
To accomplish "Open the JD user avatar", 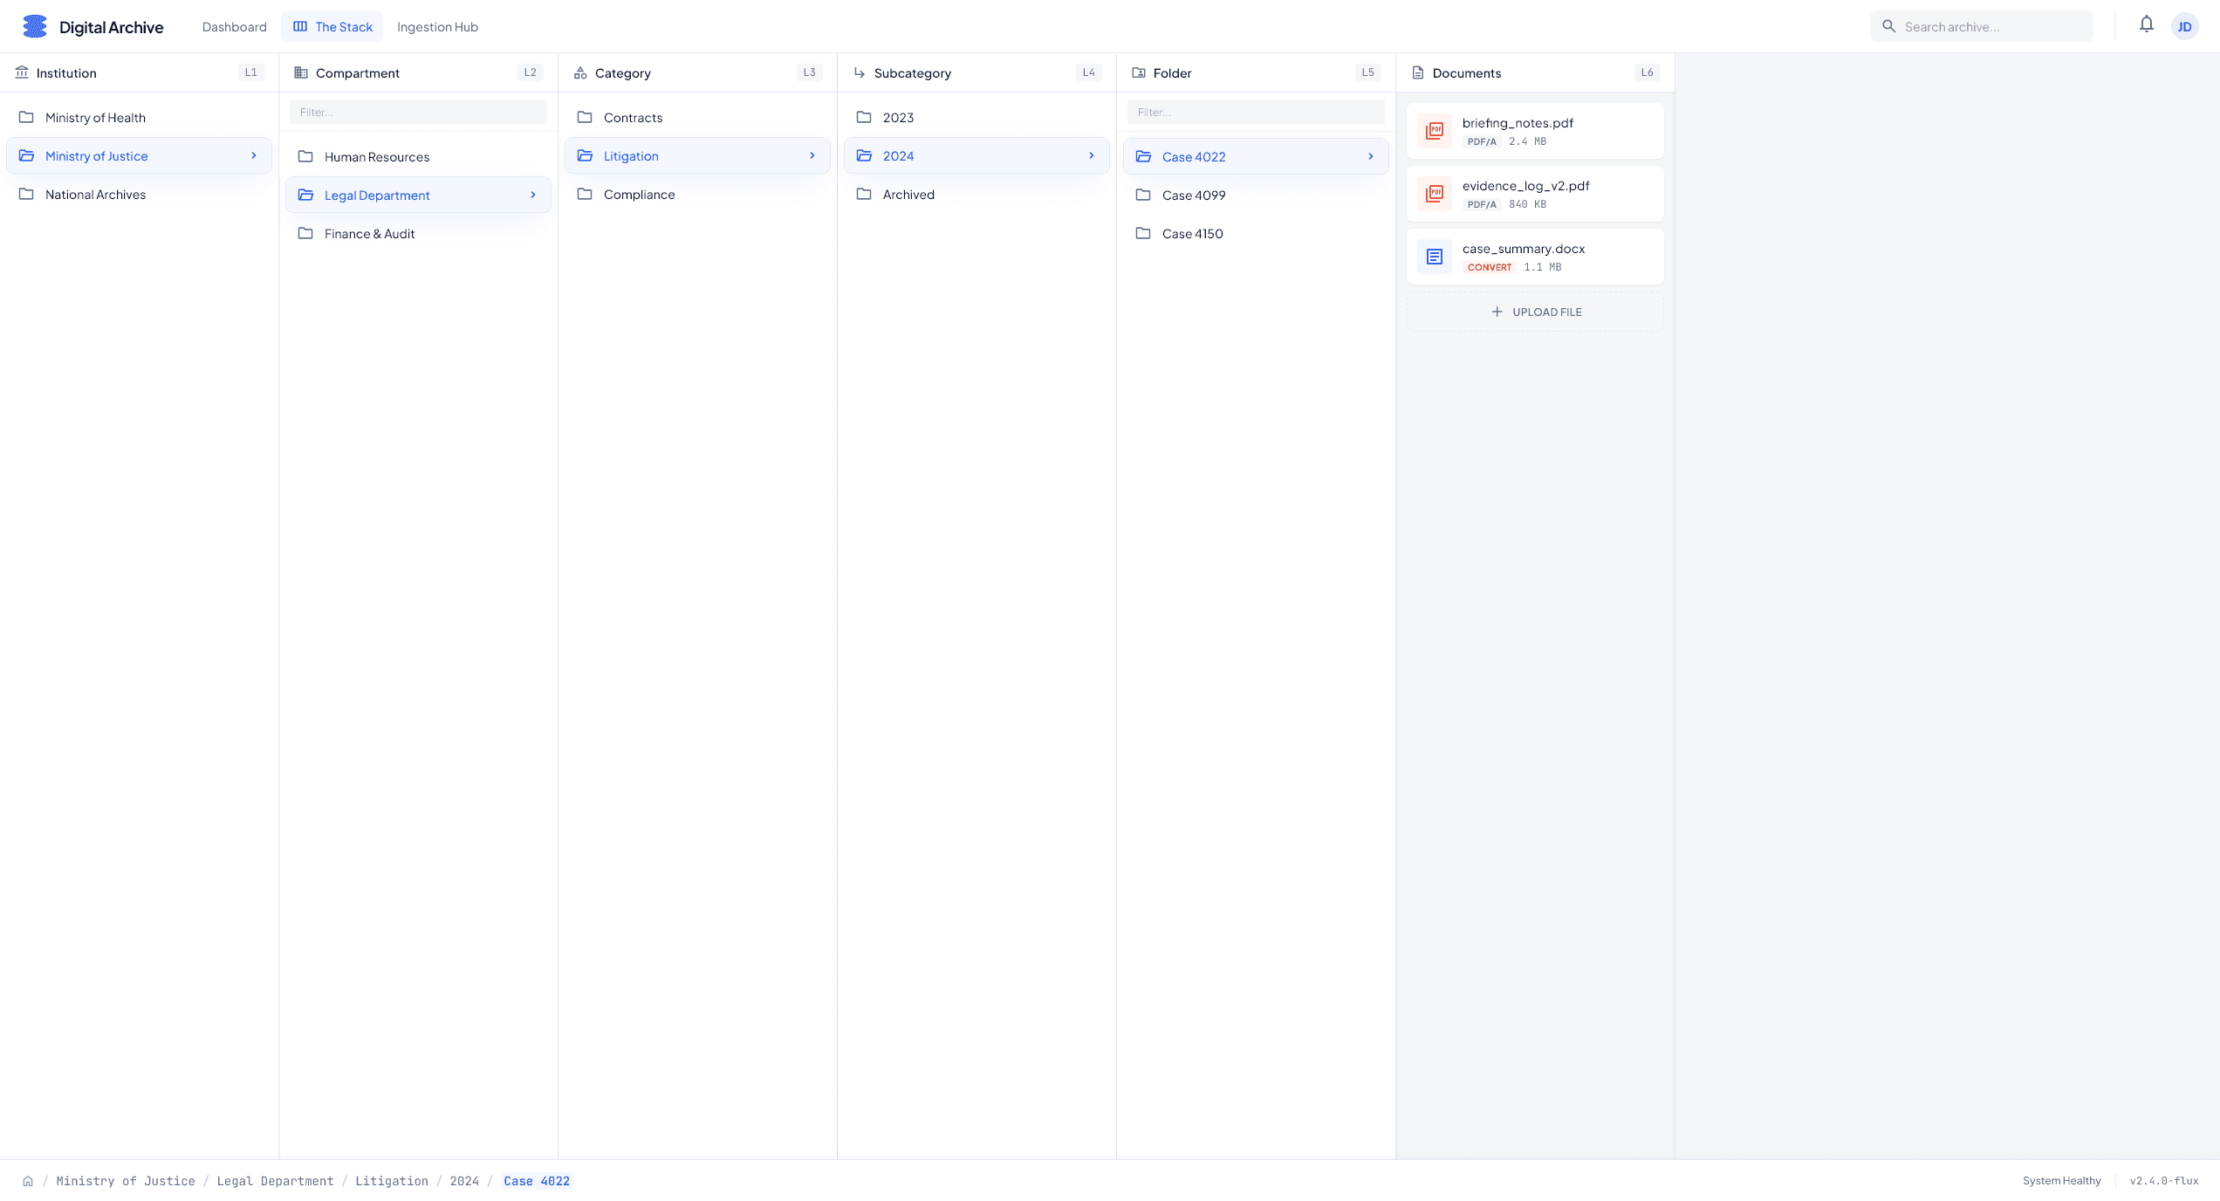I will (x=2184, y=27).
